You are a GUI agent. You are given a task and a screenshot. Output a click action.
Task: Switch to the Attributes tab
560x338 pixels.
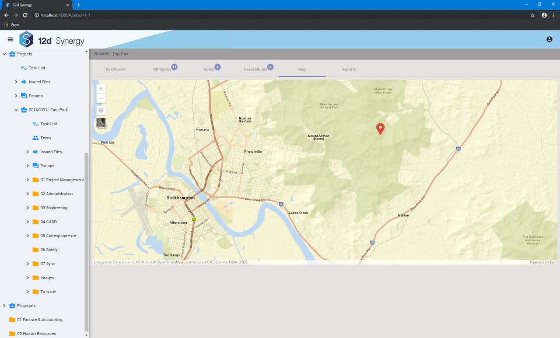162,69
